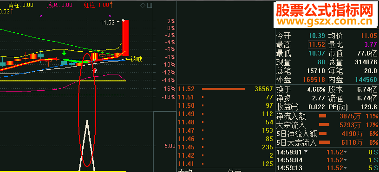Image resolution: width=379 pixels, height=172 pixels.
Task: Click 净流入额 amount 3875万
Action: coord(350,117)
